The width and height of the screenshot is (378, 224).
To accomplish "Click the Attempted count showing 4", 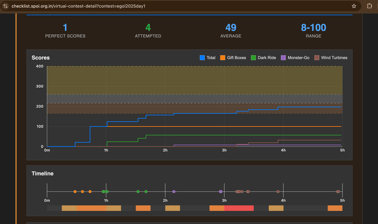I will tap(148, 28).
